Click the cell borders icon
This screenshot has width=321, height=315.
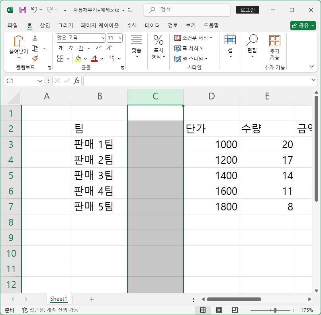coord(60,59)
